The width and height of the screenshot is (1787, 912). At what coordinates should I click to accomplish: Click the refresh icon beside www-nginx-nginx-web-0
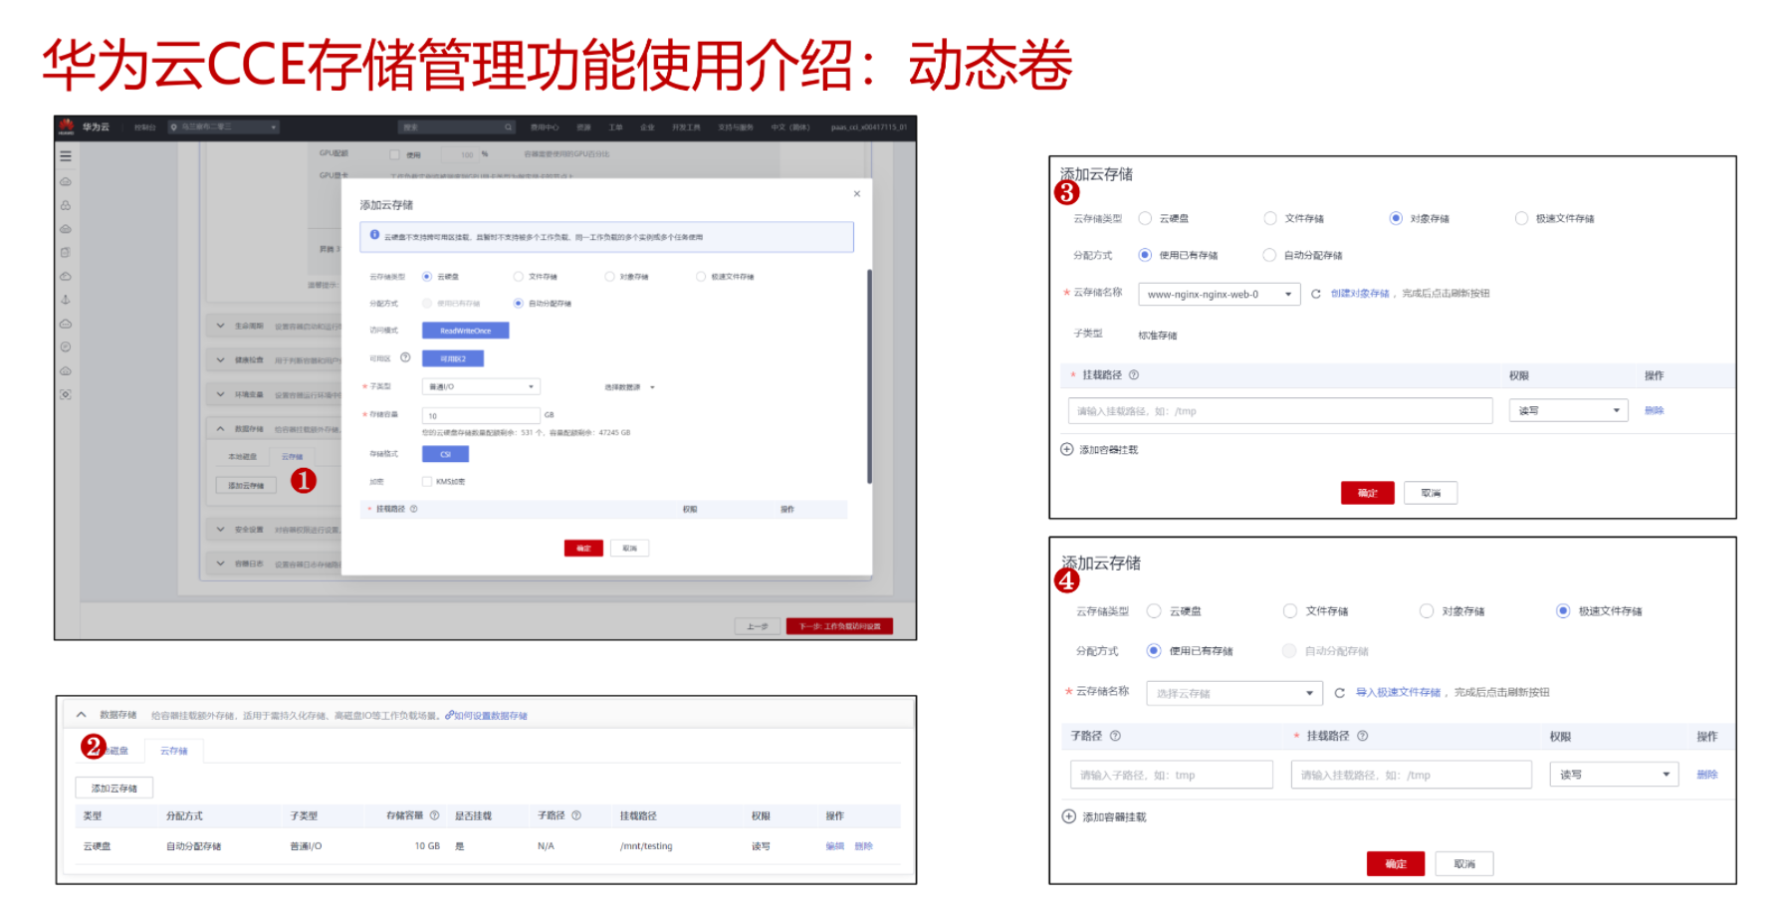pos(1316,294)
